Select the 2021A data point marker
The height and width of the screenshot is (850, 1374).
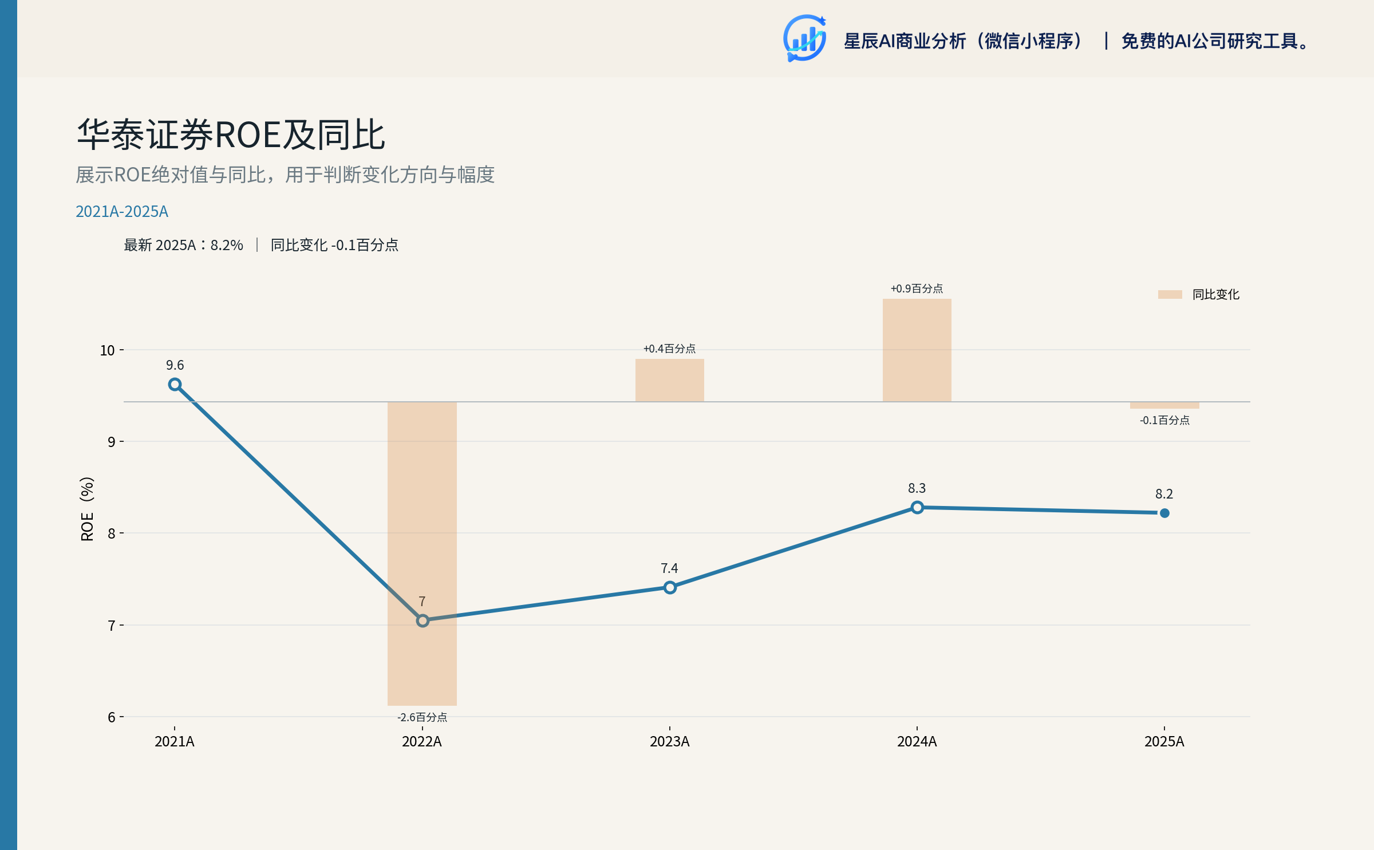coord(175,385)
